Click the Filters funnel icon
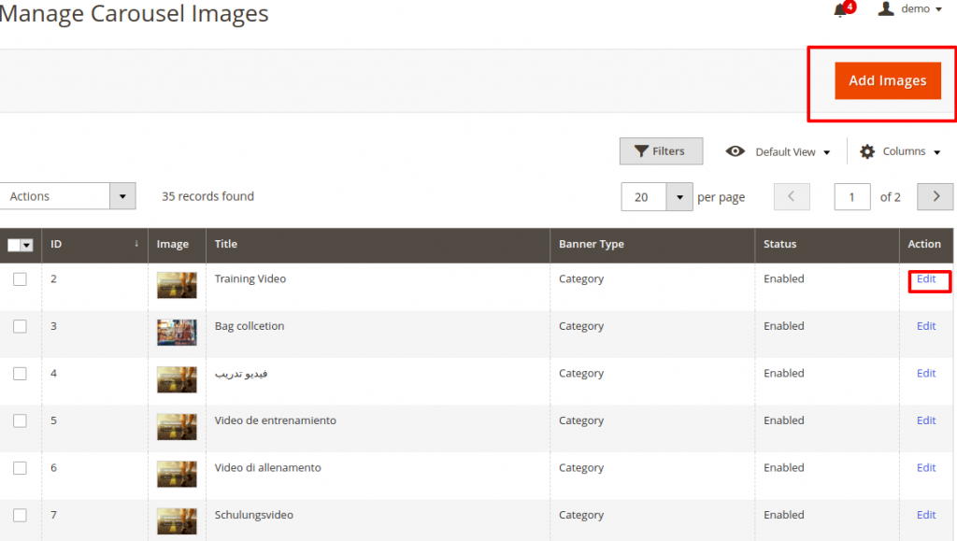 (641, 150)
